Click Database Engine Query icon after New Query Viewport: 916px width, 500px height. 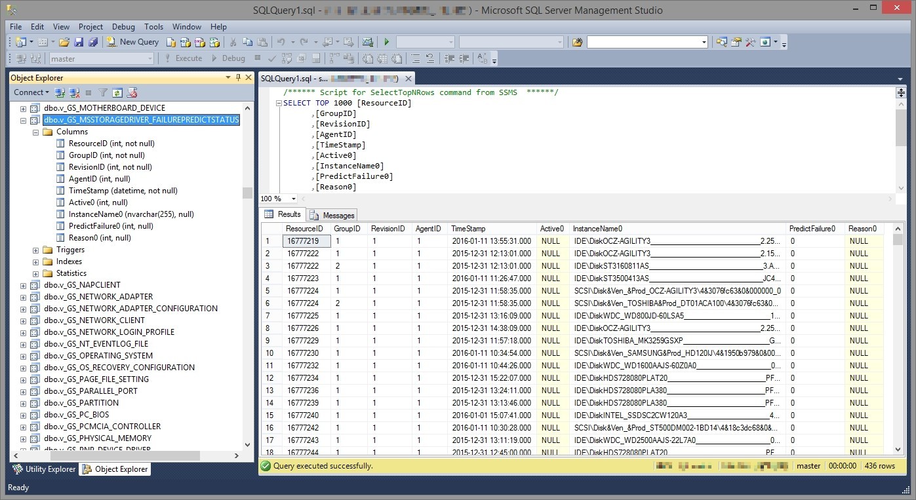tap(171, 42)
